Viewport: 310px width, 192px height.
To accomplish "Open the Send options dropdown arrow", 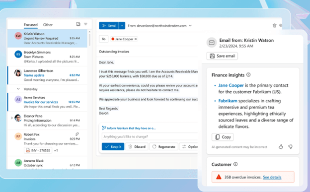I will click(x=122, y=26).
